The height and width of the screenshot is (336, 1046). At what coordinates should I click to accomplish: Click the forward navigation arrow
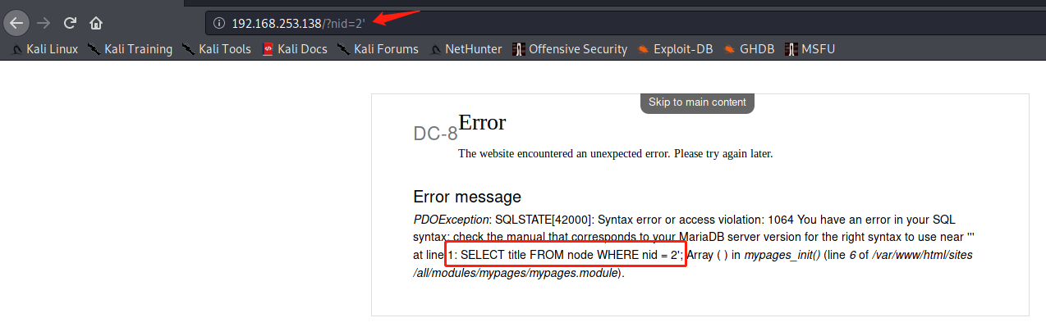click(44, 23)
